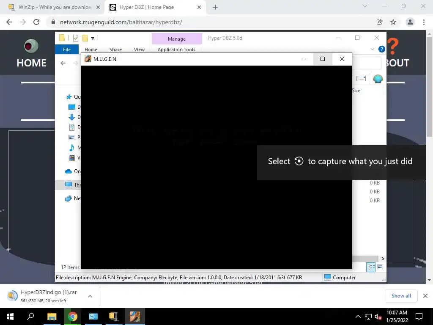The height and width of the screenshot is (325, 433).
Task: Open the View ribbon tab in Explorer
Action: 139,50
